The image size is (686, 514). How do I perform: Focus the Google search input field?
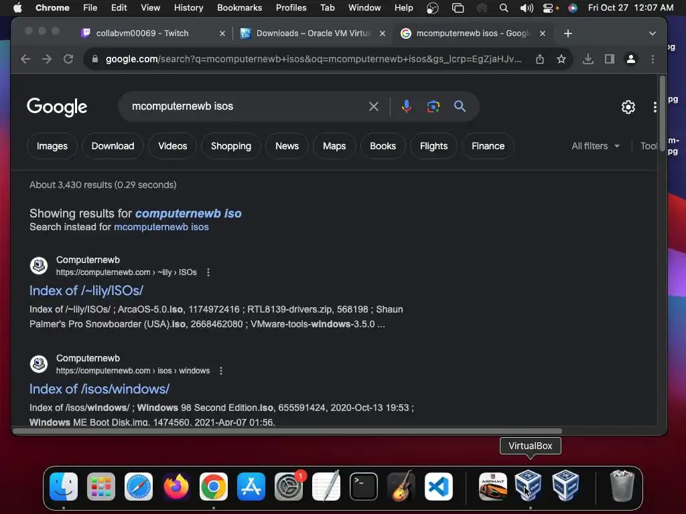247,106
